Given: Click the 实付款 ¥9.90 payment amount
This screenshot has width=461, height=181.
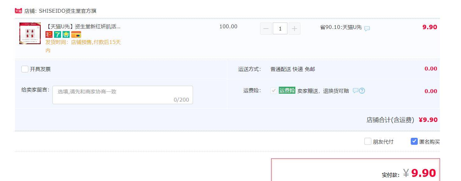Looking at the screenshot, I should coord(409,173).
